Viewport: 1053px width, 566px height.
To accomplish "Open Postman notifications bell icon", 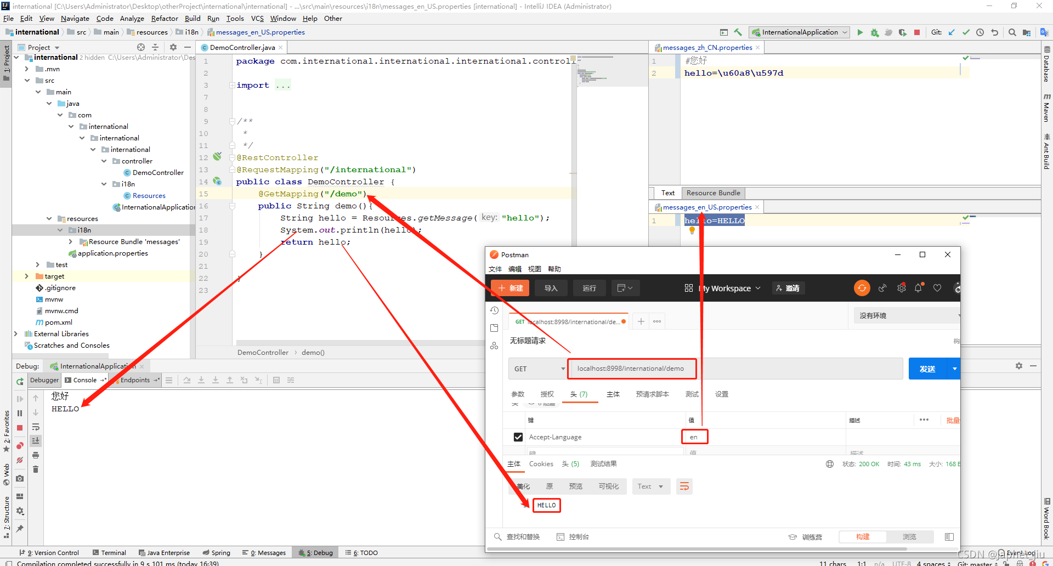I will click(x=919, y=288).
